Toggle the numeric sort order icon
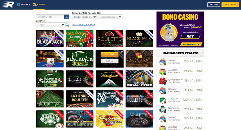The image size is (241, 130). pos(68,25)
